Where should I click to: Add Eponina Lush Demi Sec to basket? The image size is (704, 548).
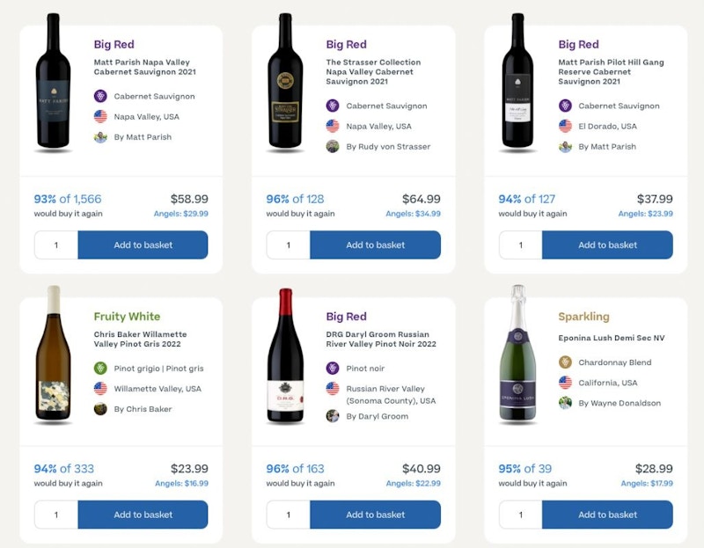[x=607, y=515]
